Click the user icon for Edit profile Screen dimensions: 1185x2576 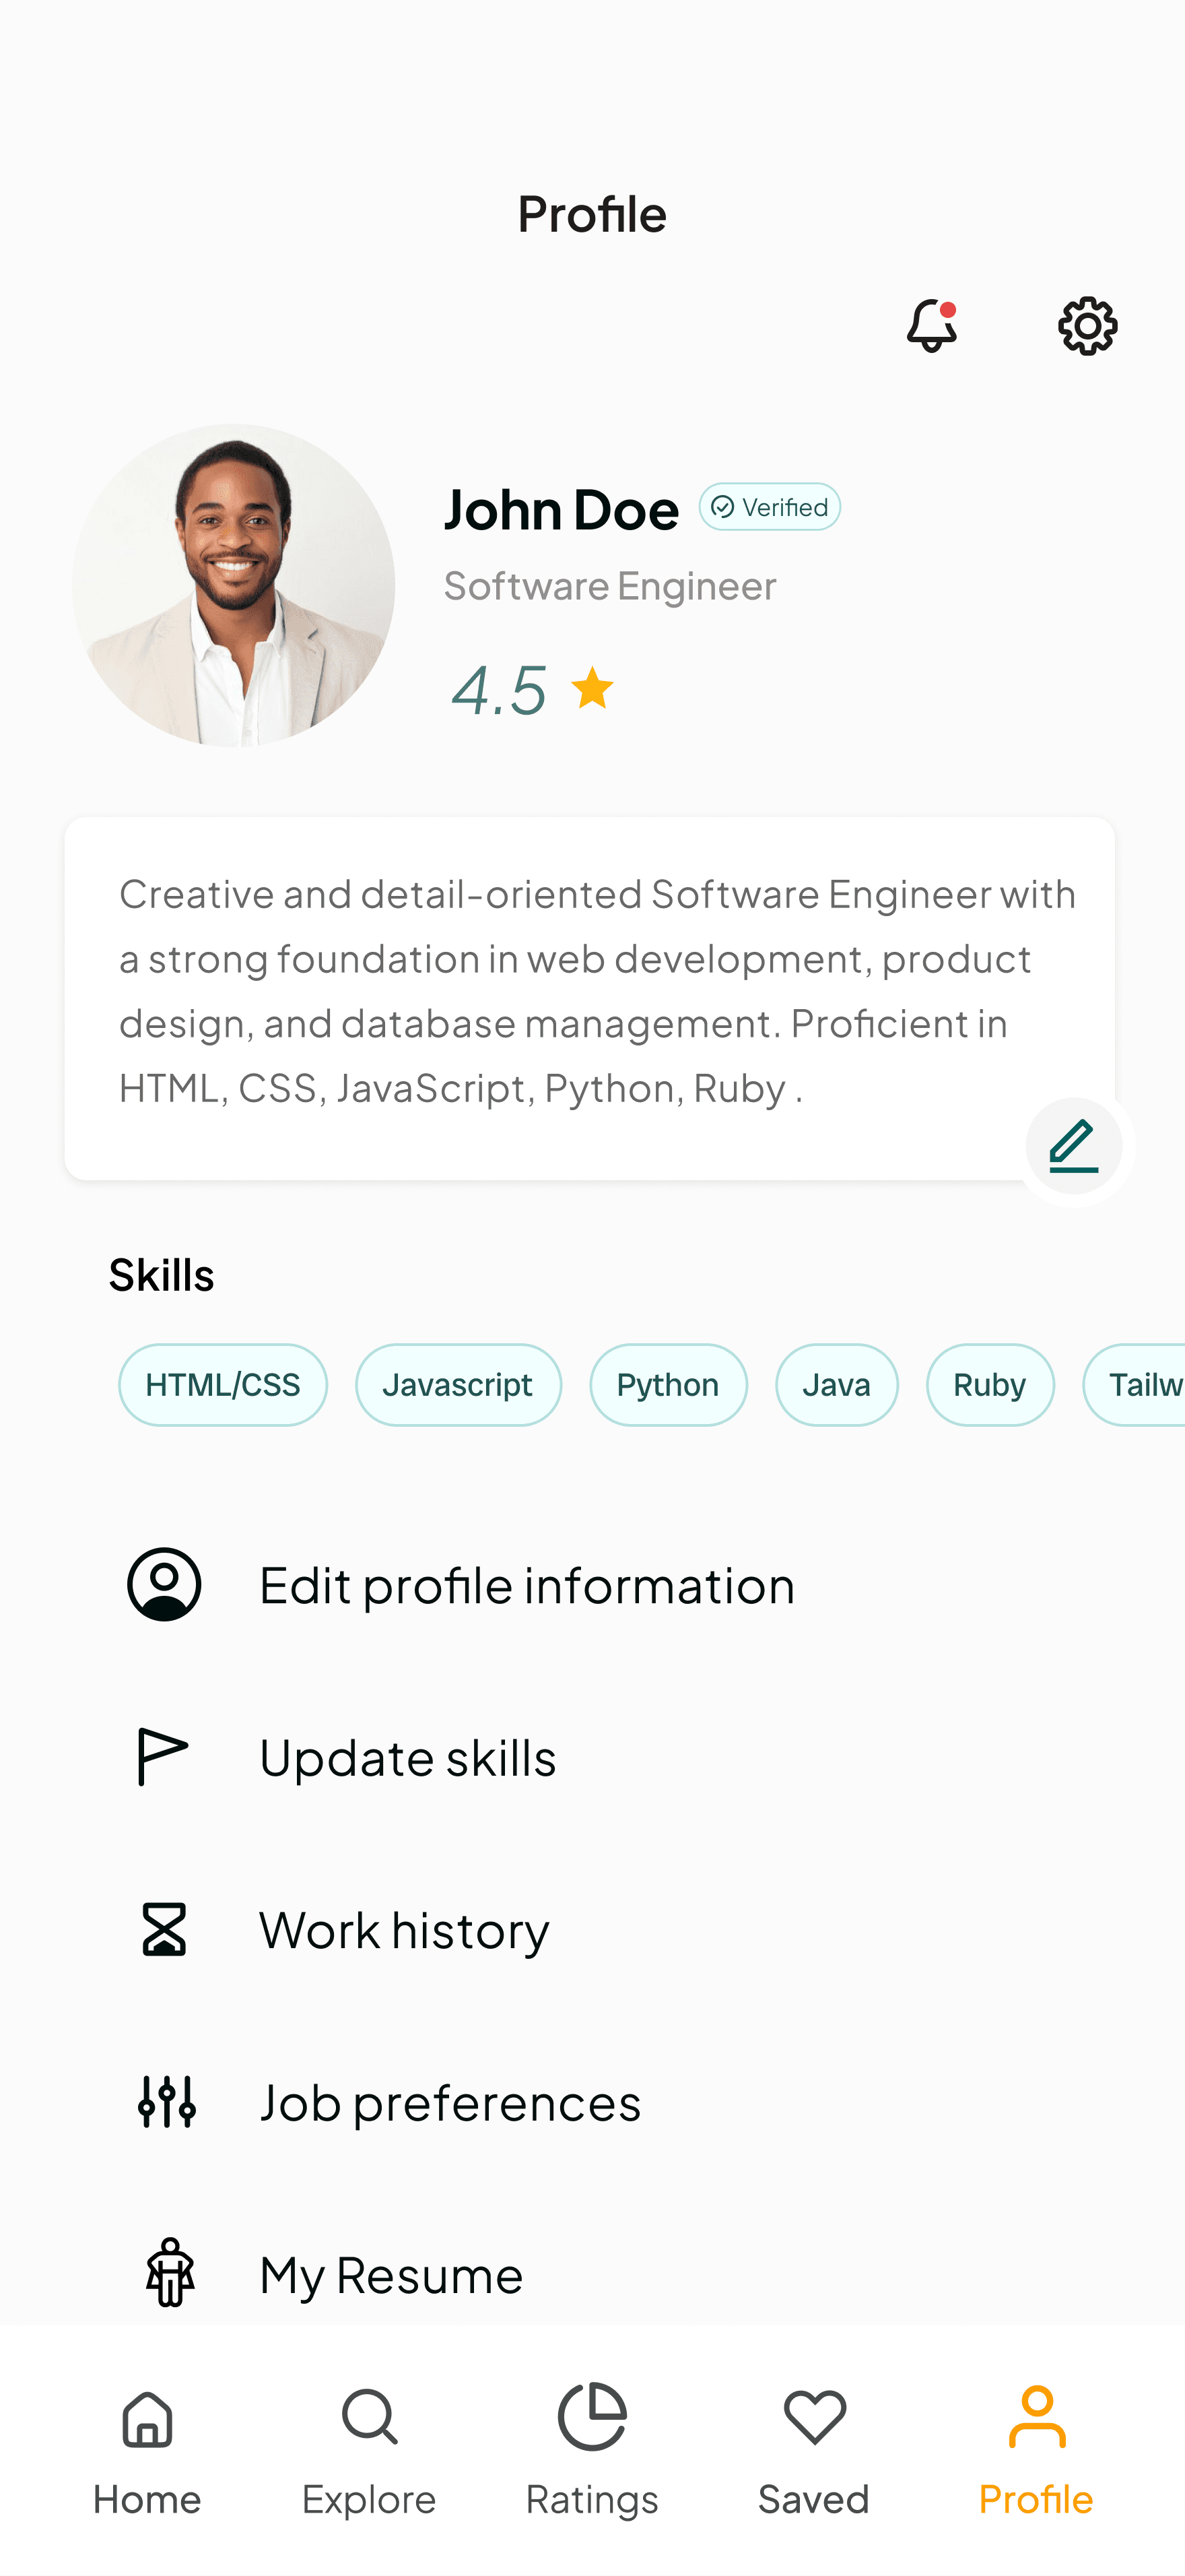point(164,1584)
